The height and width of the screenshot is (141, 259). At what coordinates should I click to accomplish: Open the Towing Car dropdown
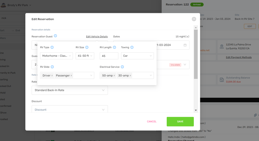[137, 56]
